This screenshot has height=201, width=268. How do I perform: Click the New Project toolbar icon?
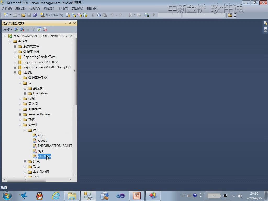point(6,15)
